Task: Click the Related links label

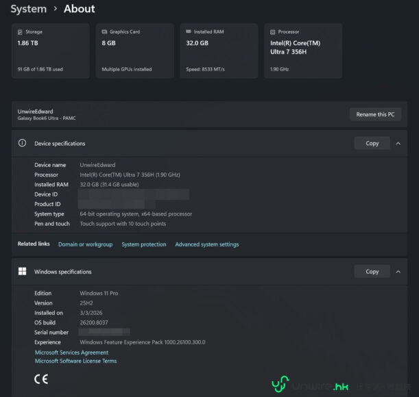Action: (x=34, y=244)
